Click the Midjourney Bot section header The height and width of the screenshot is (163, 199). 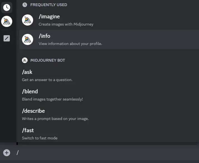pyautogui.click(x=48, y=60)
